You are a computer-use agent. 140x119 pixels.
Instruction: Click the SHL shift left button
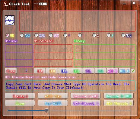(x=88, y=71)
